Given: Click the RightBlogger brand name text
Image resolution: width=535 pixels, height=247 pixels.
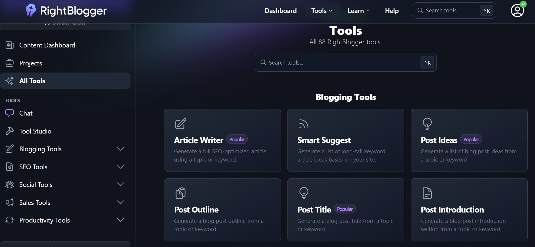Looking at the screenshot, I should click(x=73, y=11).
